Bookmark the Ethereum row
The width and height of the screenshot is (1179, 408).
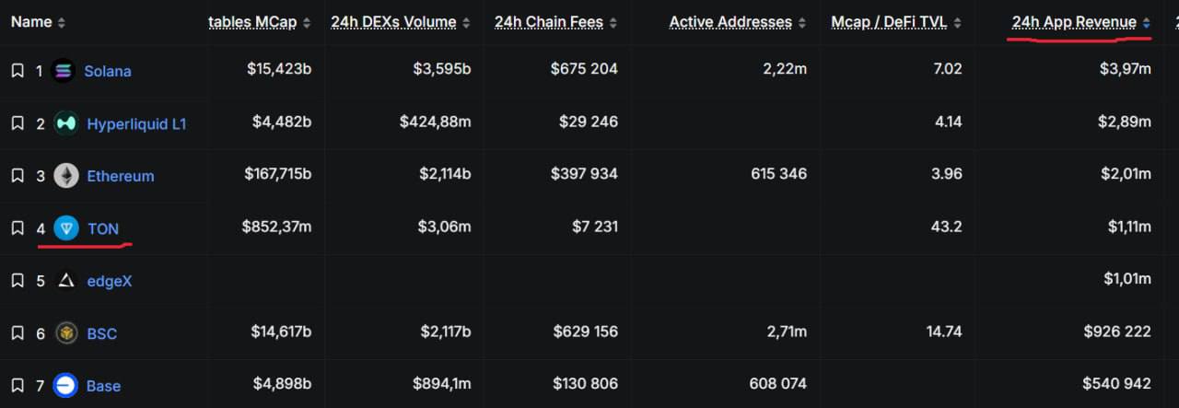17,176
